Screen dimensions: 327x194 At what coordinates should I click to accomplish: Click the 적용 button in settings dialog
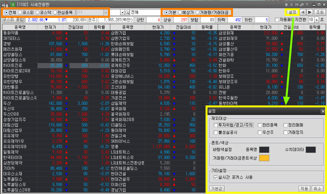click(304, 189)
